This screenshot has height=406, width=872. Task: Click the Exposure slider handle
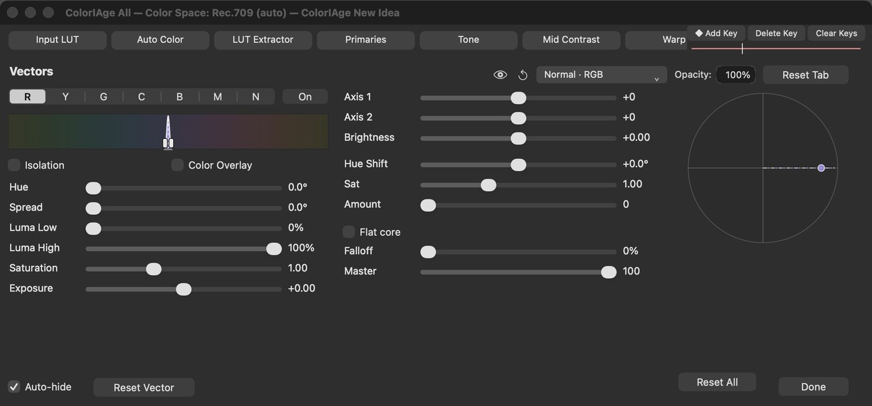point(184,289)
